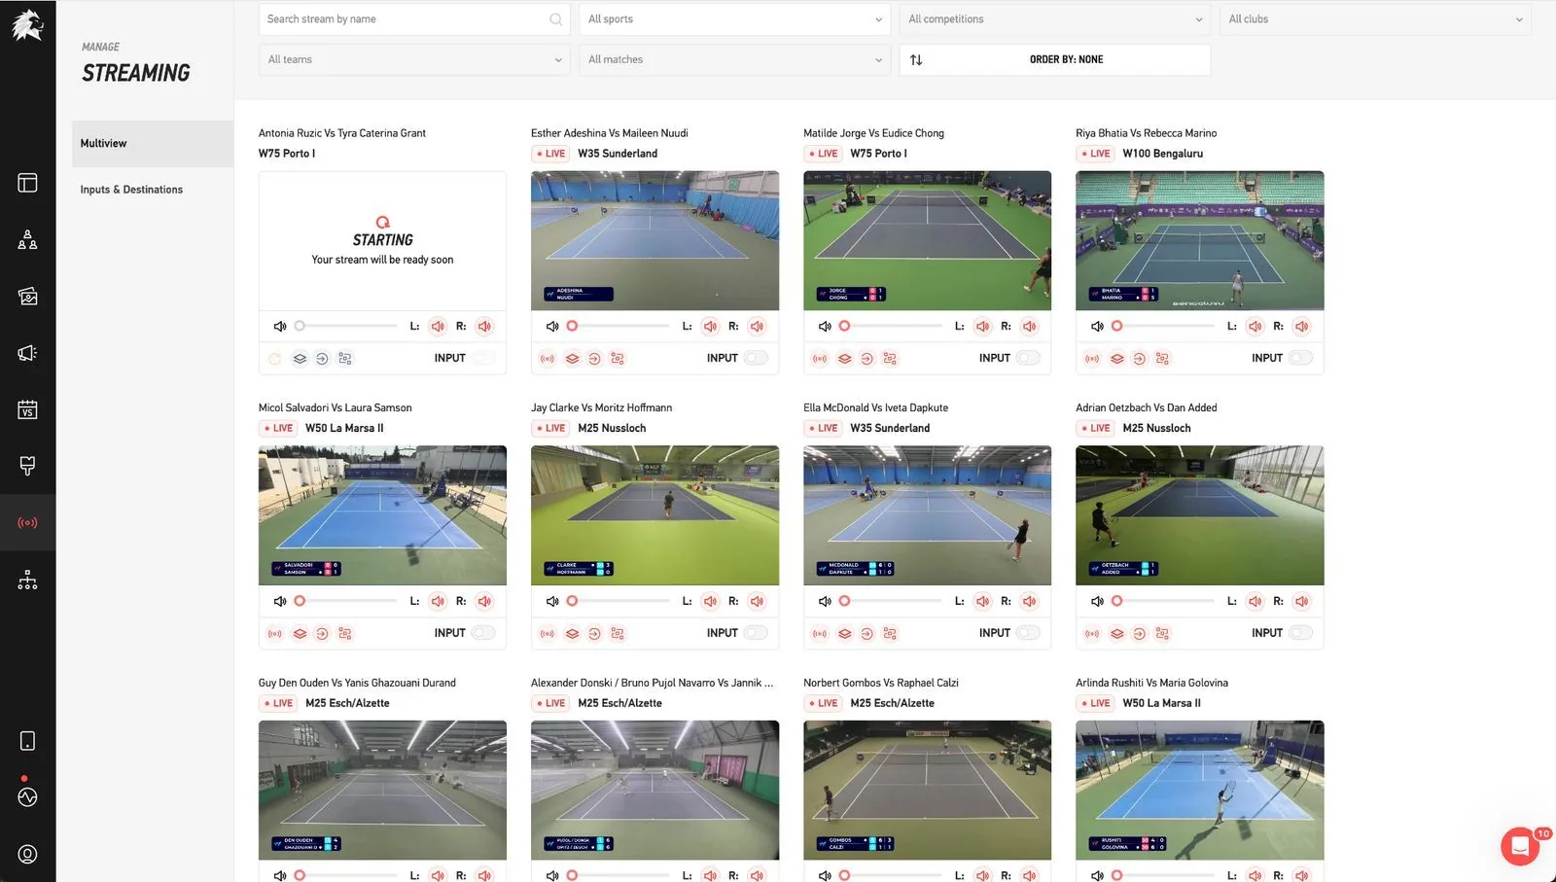Click layers icon on Esther Adeshina stream
Screen dimensions: 1556x882
tap(572, 359)
